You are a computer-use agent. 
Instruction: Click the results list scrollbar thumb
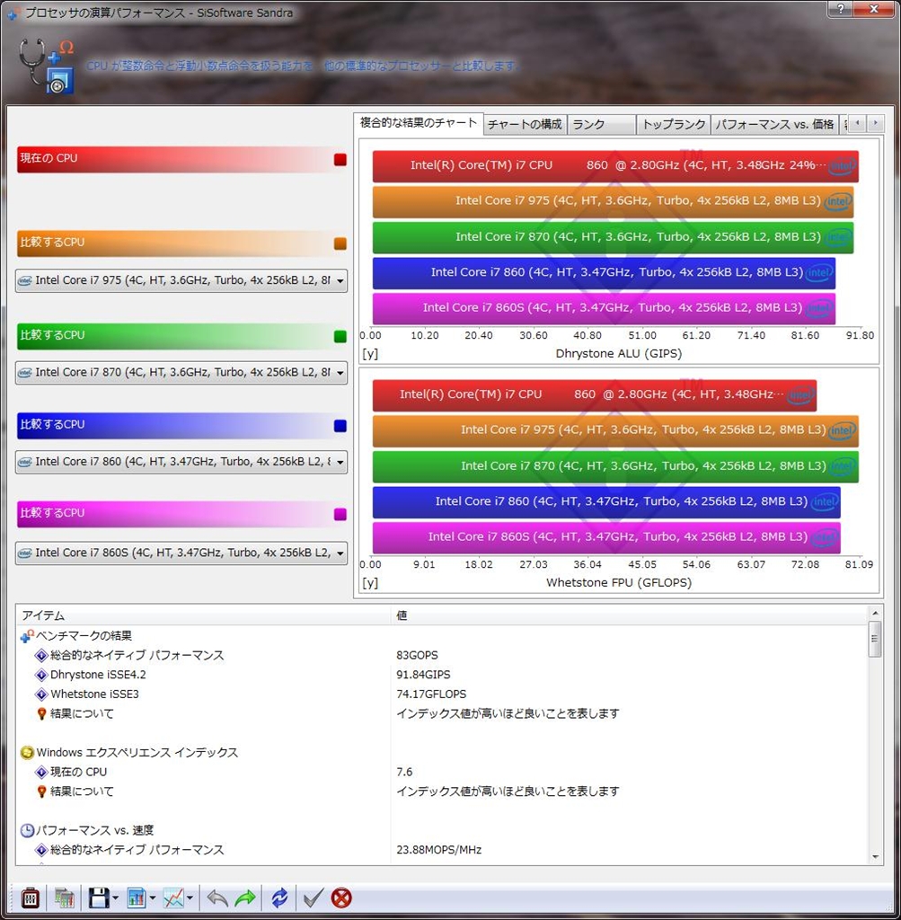[875, 639]
